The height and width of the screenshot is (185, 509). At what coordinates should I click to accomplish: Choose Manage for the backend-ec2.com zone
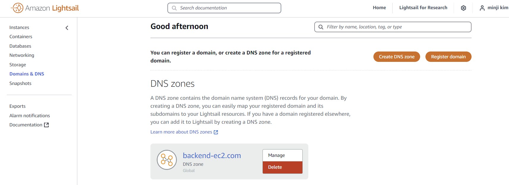tap(282, 155)
